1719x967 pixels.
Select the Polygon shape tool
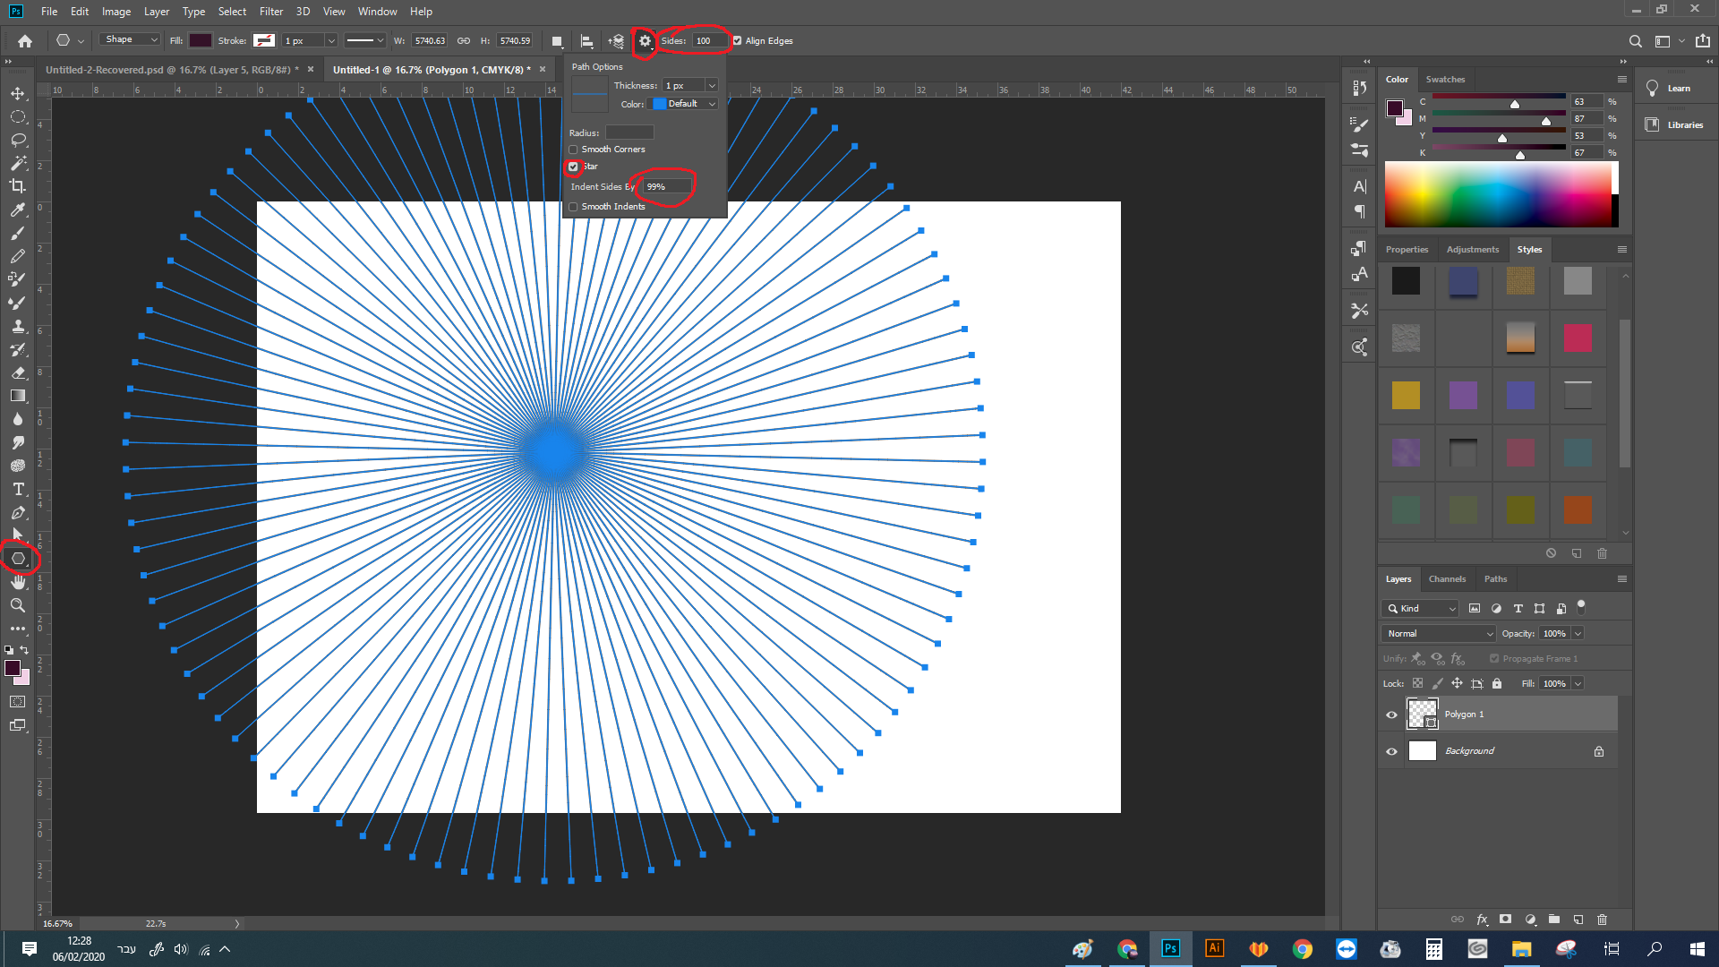[x=18, y=559]
